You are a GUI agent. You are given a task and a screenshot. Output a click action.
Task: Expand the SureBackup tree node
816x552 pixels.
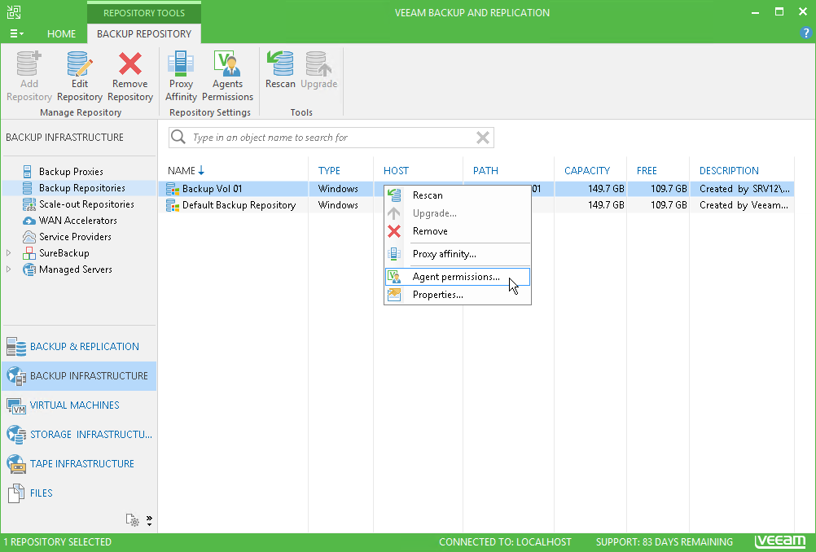pos(8,253)
